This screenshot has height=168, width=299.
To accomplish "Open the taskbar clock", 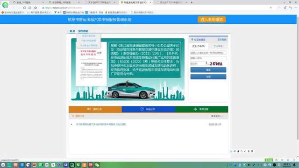I will (x=287, y=165).
